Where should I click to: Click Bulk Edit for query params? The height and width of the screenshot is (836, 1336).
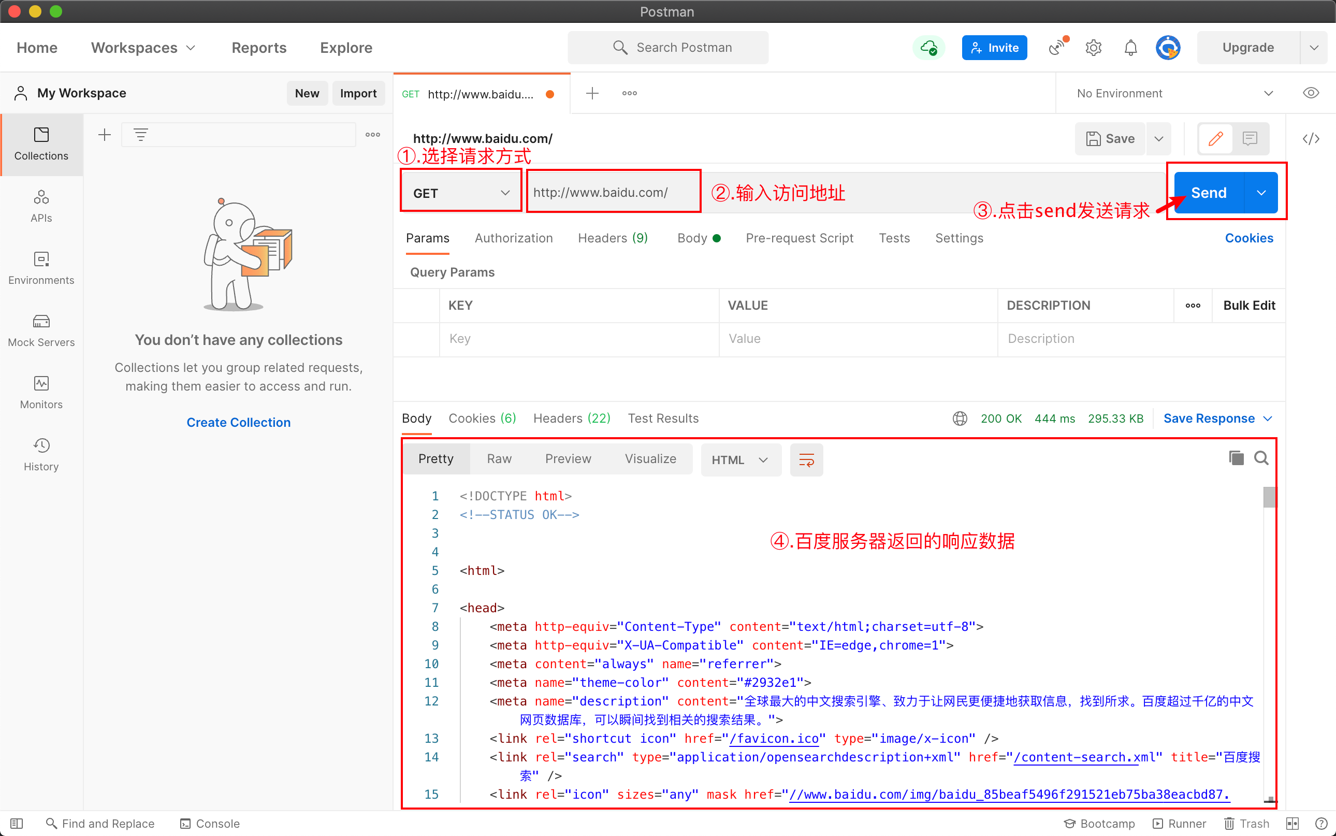(1248, 305)
